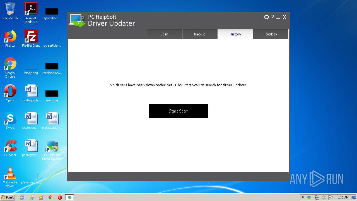Launch Opera from the taskbar
The height and width of the screenshot is (201, 357).
pyautogui.click(x=60, y=197)
